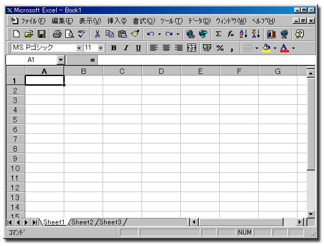This screenshot has height=246, width=324.
Task: Open the Map globe icon
Action: click(284, 34)
